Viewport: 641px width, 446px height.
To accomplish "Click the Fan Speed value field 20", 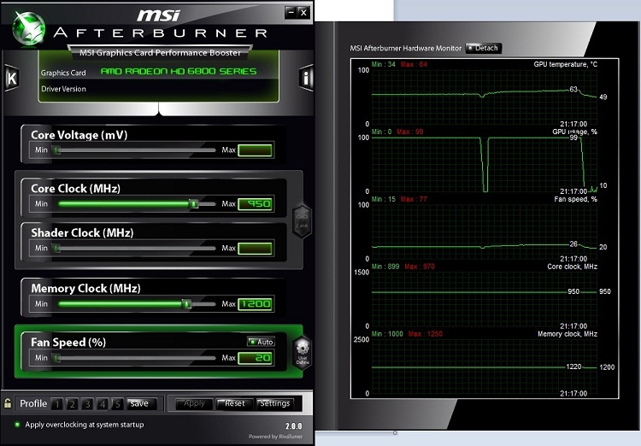I will 255,358.
